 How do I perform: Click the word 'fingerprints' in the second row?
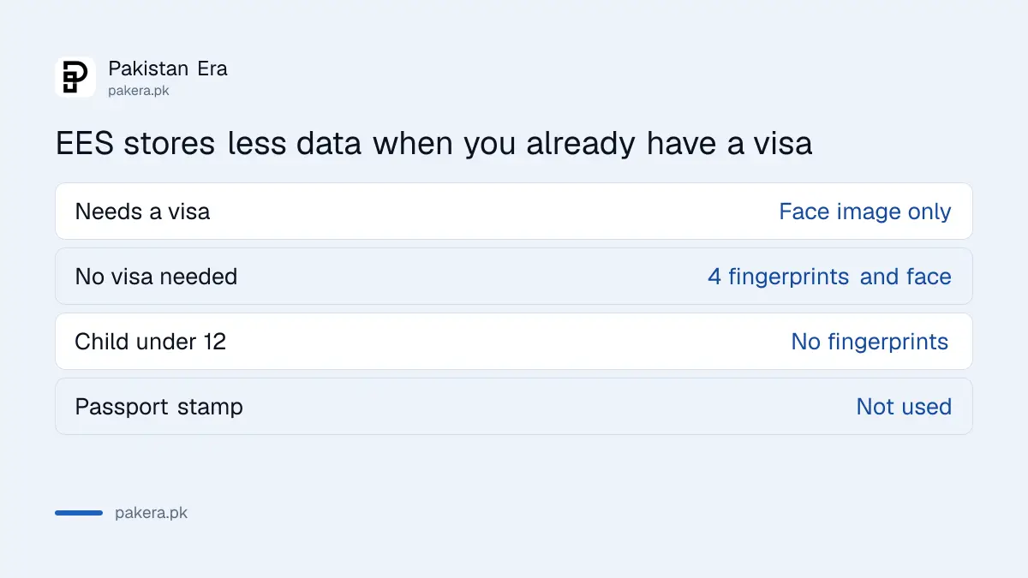click(789, 277)
